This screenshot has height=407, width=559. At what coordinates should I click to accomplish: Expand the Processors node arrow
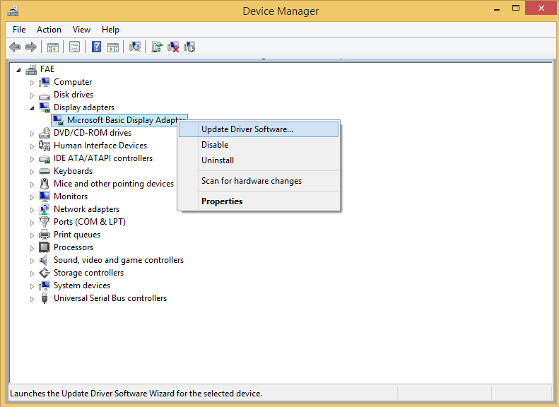tap(32, 248)
